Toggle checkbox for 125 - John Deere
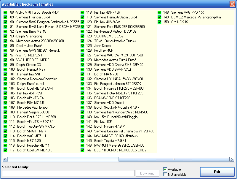Viewport: 237px width, 179px height. pyautogui.click(x=82, y=46)
